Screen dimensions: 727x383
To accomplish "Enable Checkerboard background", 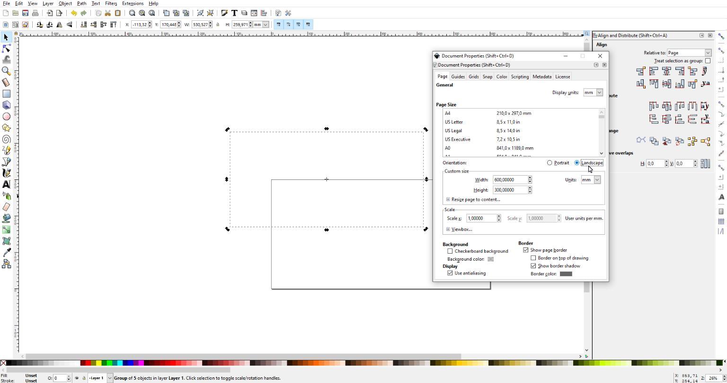I will coord(450,251).
